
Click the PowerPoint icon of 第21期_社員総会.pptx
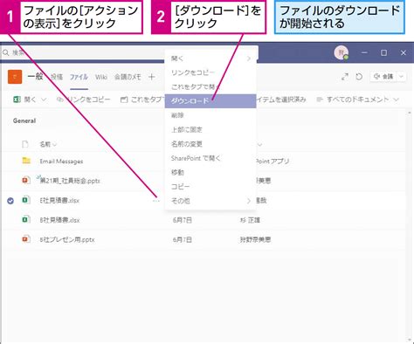click(26, 181)
